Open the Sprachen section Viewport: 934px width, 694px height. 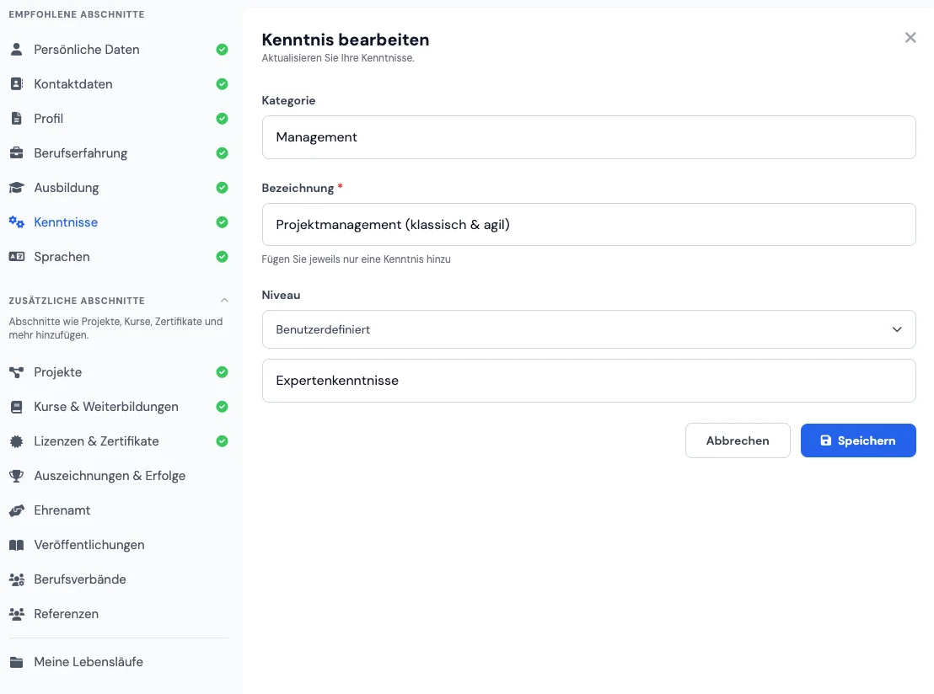pyautogui.click(x=119, y=257)
